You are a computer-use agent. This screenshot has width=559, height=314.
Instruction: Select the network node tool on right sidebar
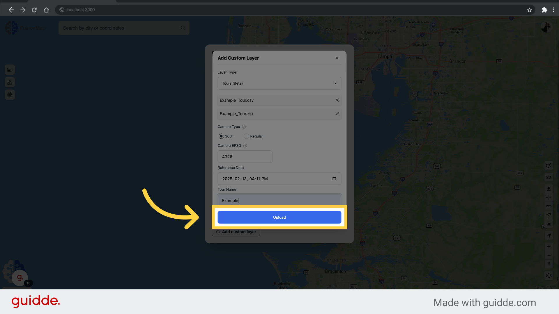tap(549, 215)
